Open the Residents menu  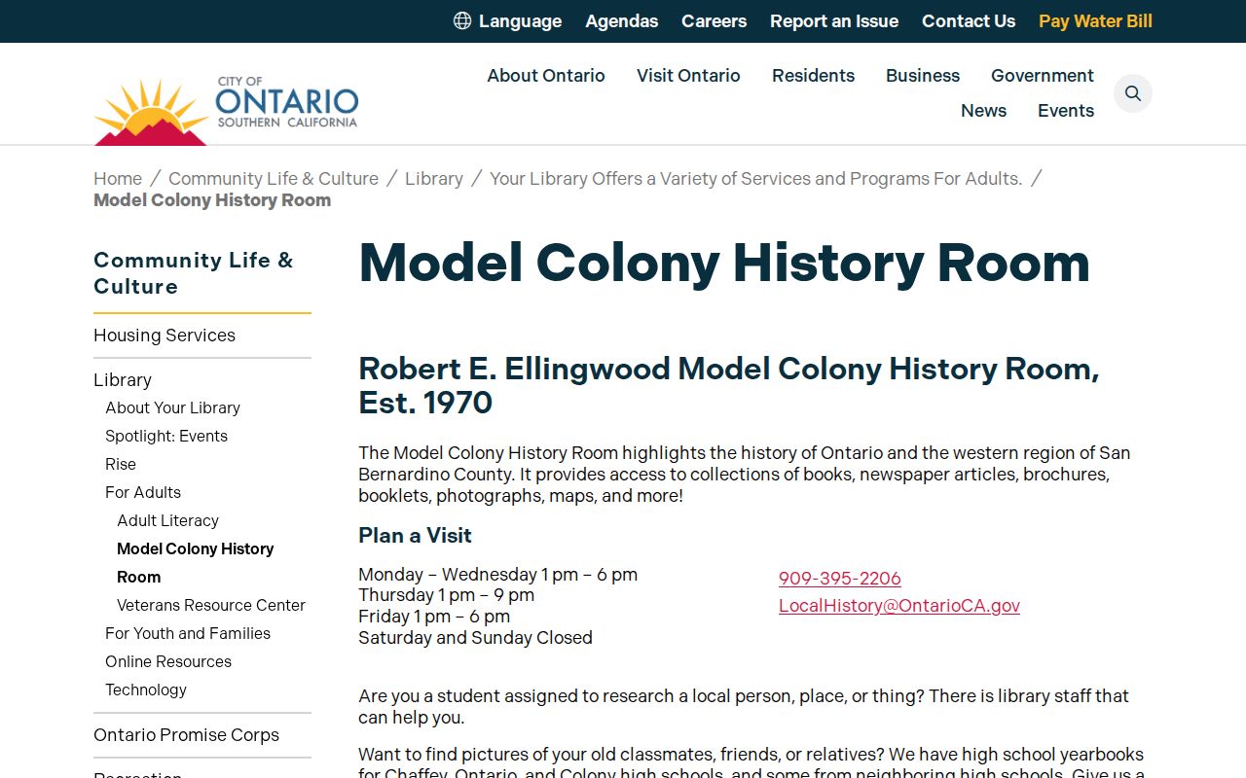813,75
